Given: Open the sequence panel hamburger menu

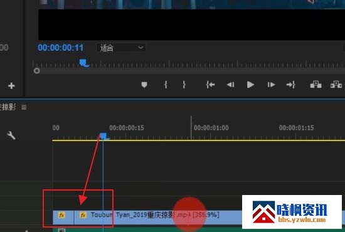Looking at the screenshot, I should click(x=24, y=107).
